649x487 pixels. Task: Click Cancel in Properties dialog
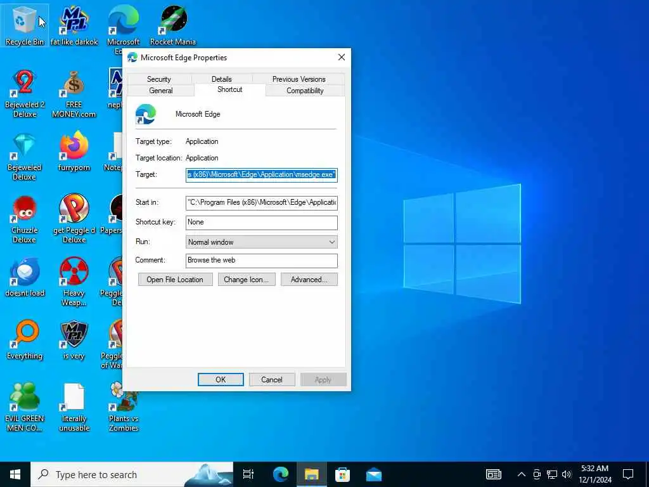click(272, 380)
